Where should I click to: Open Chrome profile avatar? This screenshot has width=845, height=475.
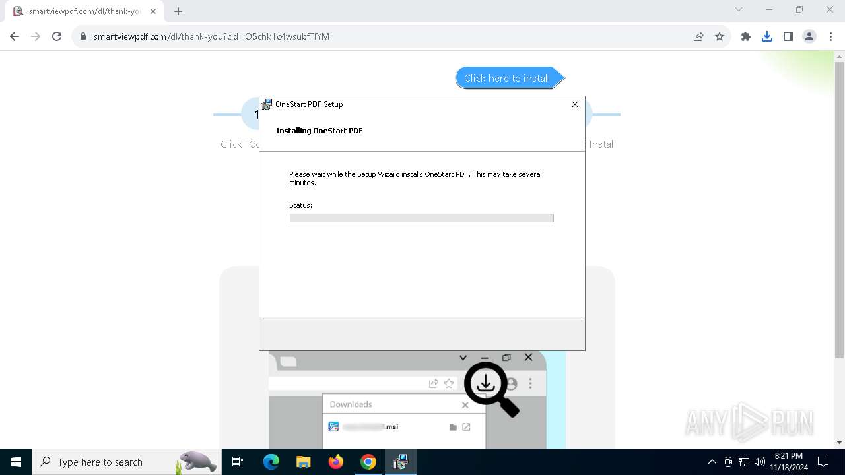(x=809, y=36)
